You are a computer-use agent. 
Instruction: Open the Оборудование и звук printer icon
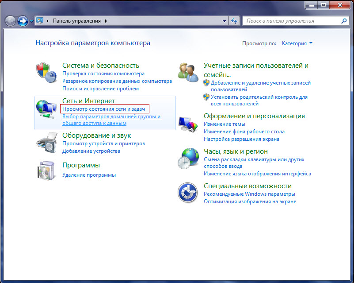(x=47, y=143)
